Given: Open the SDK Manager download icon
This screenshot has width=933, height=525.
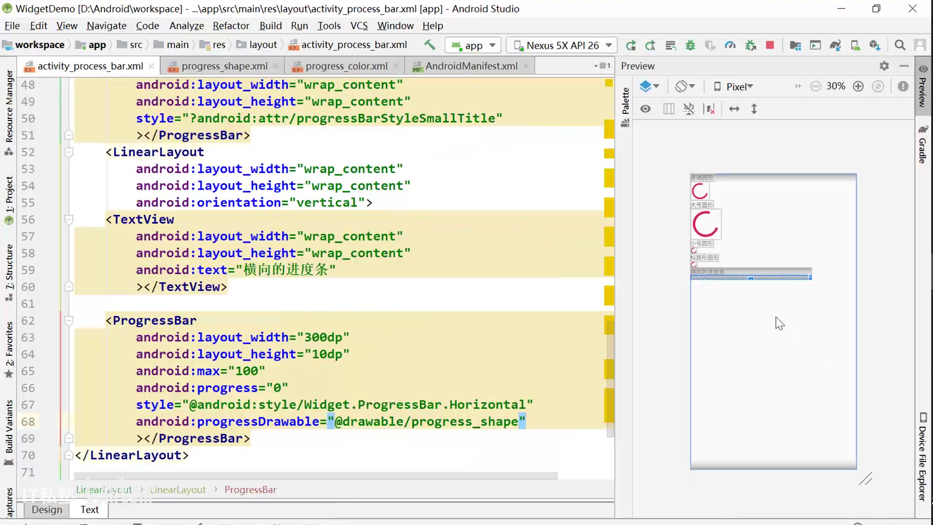Looking at the screenshot, I should (875, 45).
